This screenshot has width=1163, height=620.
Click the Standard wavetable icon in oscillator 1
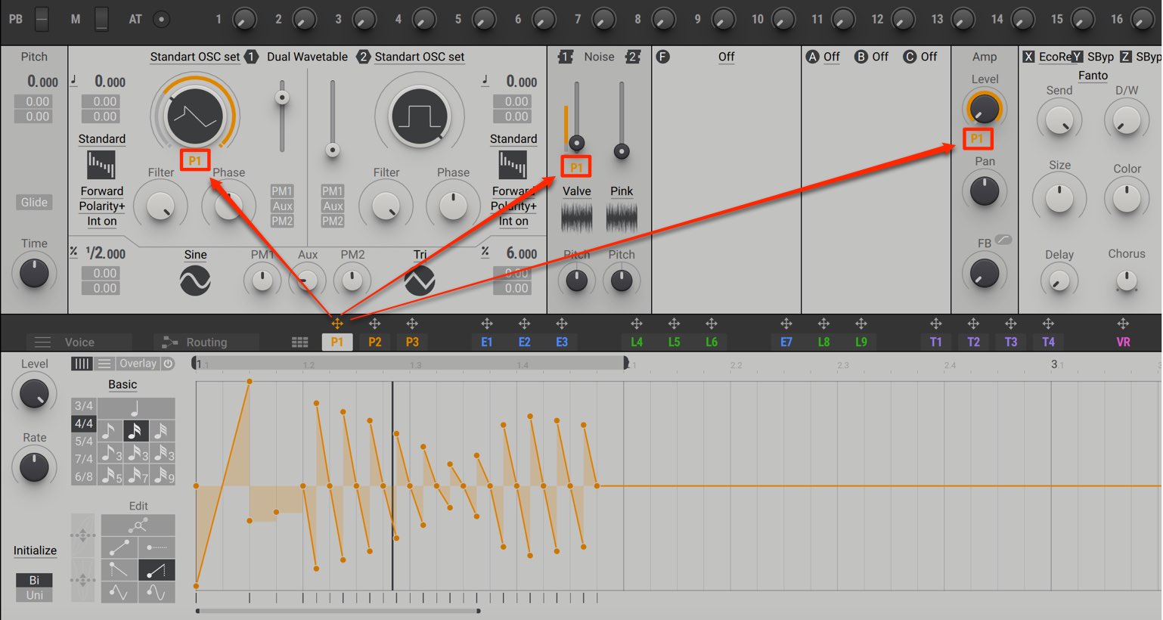pos(101,164)
